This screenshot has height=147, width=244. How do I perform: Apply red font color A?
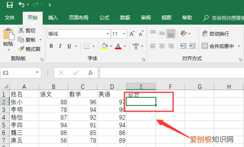point(118,46)
